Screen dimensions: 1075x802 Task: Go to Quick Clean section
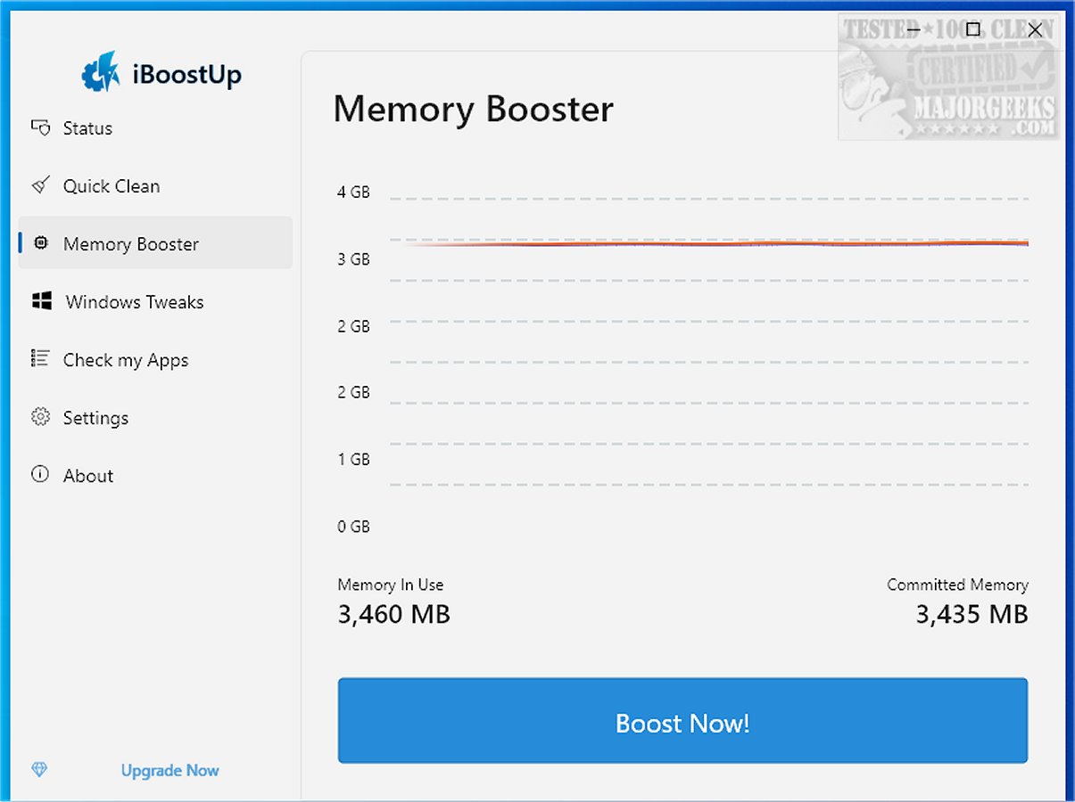(x=112, y=186)
